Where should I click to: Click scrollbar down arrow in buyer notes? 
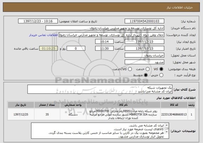point(167,132)
